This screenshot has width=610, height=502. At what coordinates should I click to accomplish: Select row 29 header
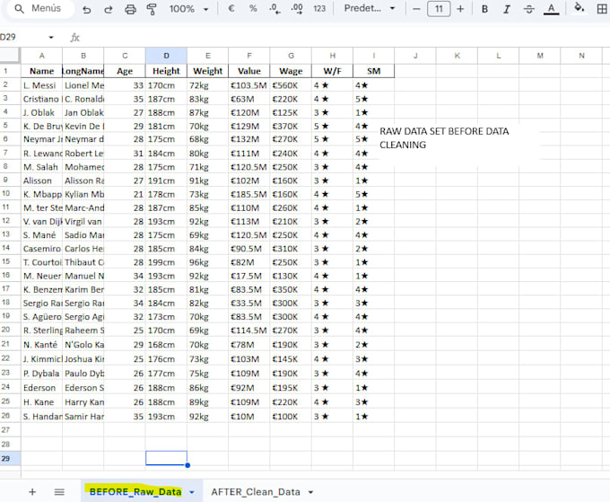tap(10, 458)
